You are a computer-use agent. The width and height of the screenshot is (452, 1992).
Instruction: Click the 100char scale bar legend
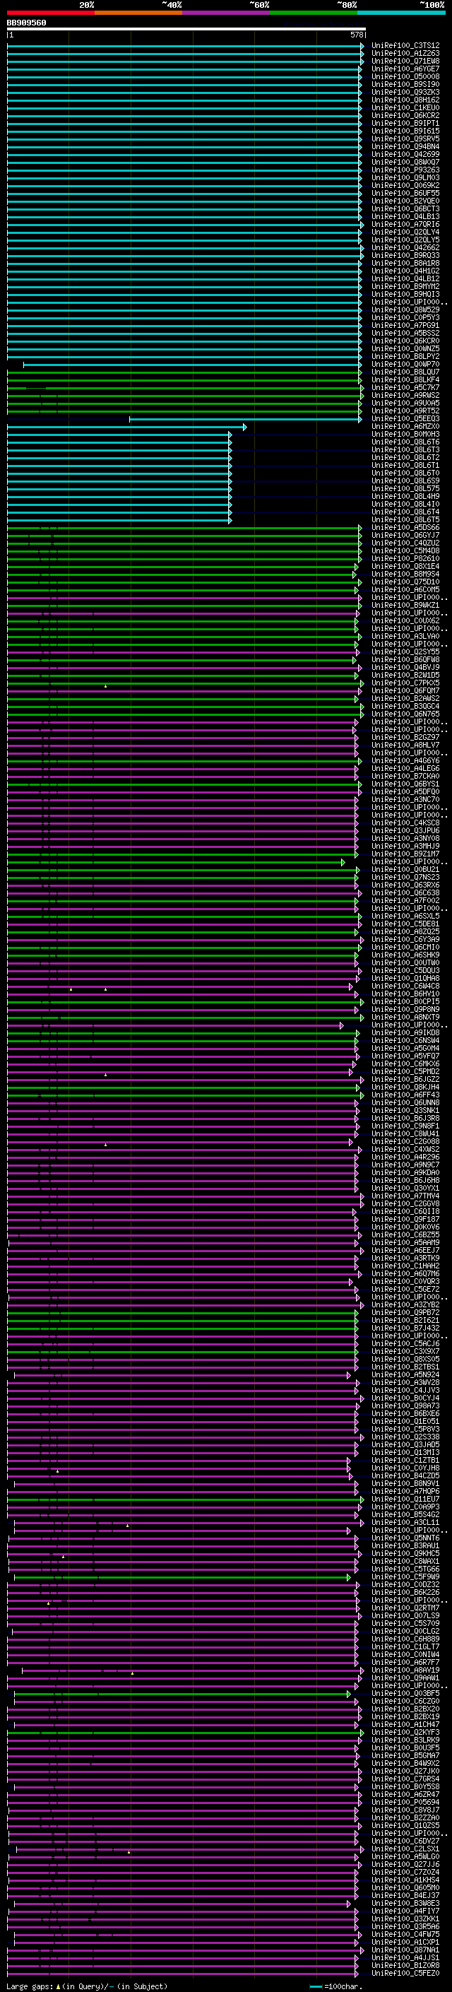335,1986
